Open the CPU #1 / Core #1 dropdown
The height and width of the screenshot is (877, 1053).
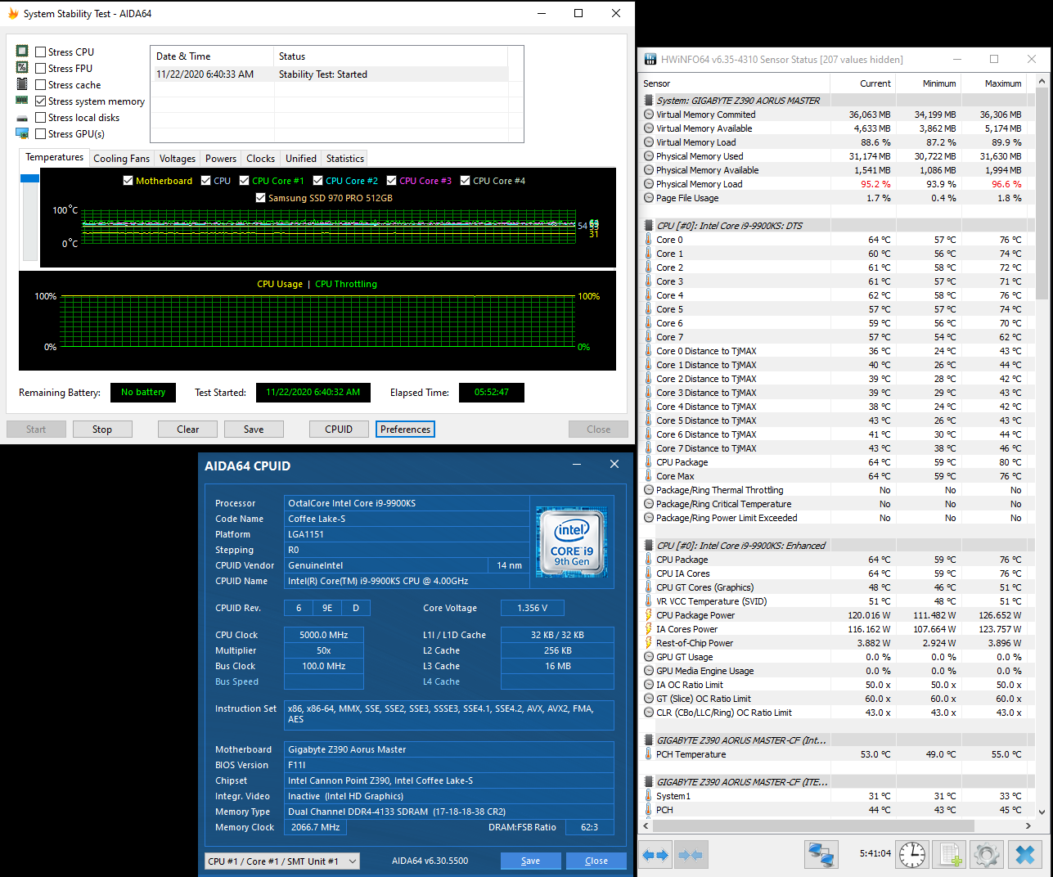282,861
